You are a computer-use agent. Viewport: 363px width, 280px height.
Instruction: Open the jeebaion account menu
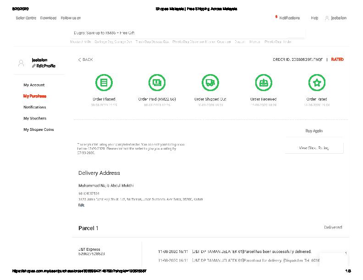[x=339, y=18]
